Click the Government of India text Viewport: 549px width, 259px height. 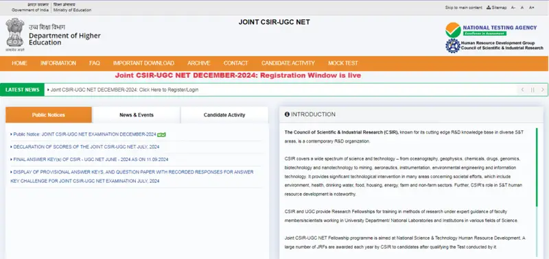[31, 10]
